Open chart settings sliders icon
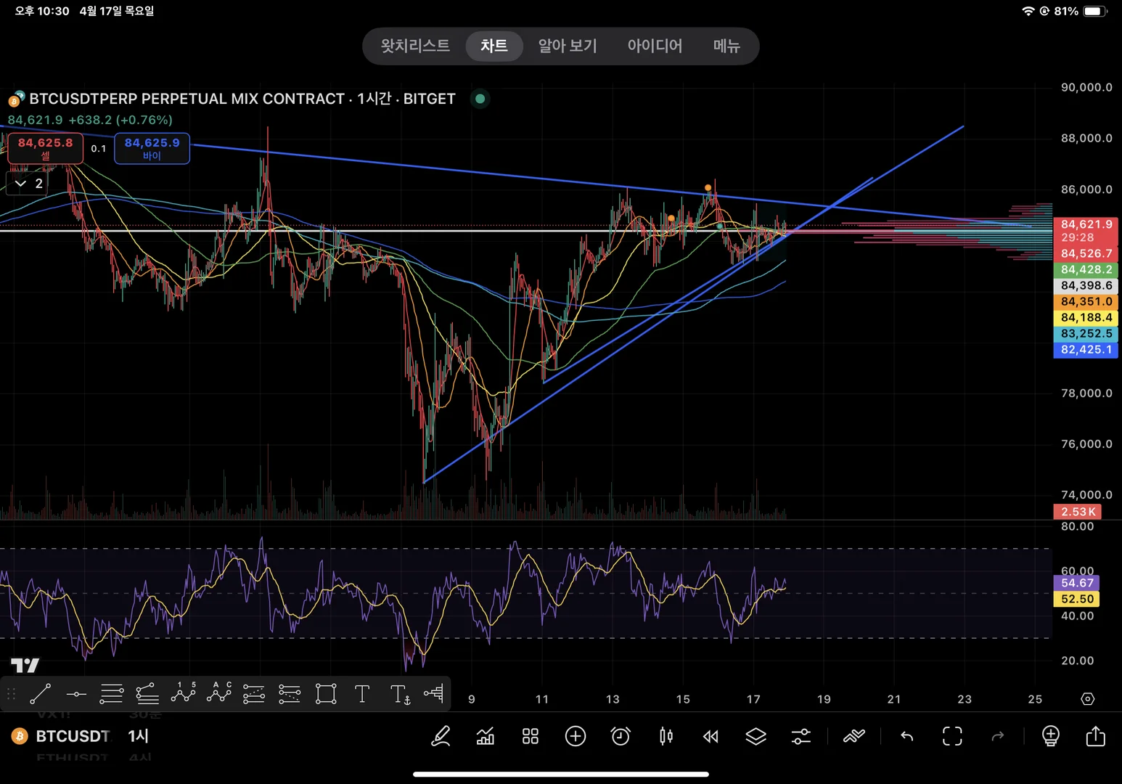 [x=800, y=736]
